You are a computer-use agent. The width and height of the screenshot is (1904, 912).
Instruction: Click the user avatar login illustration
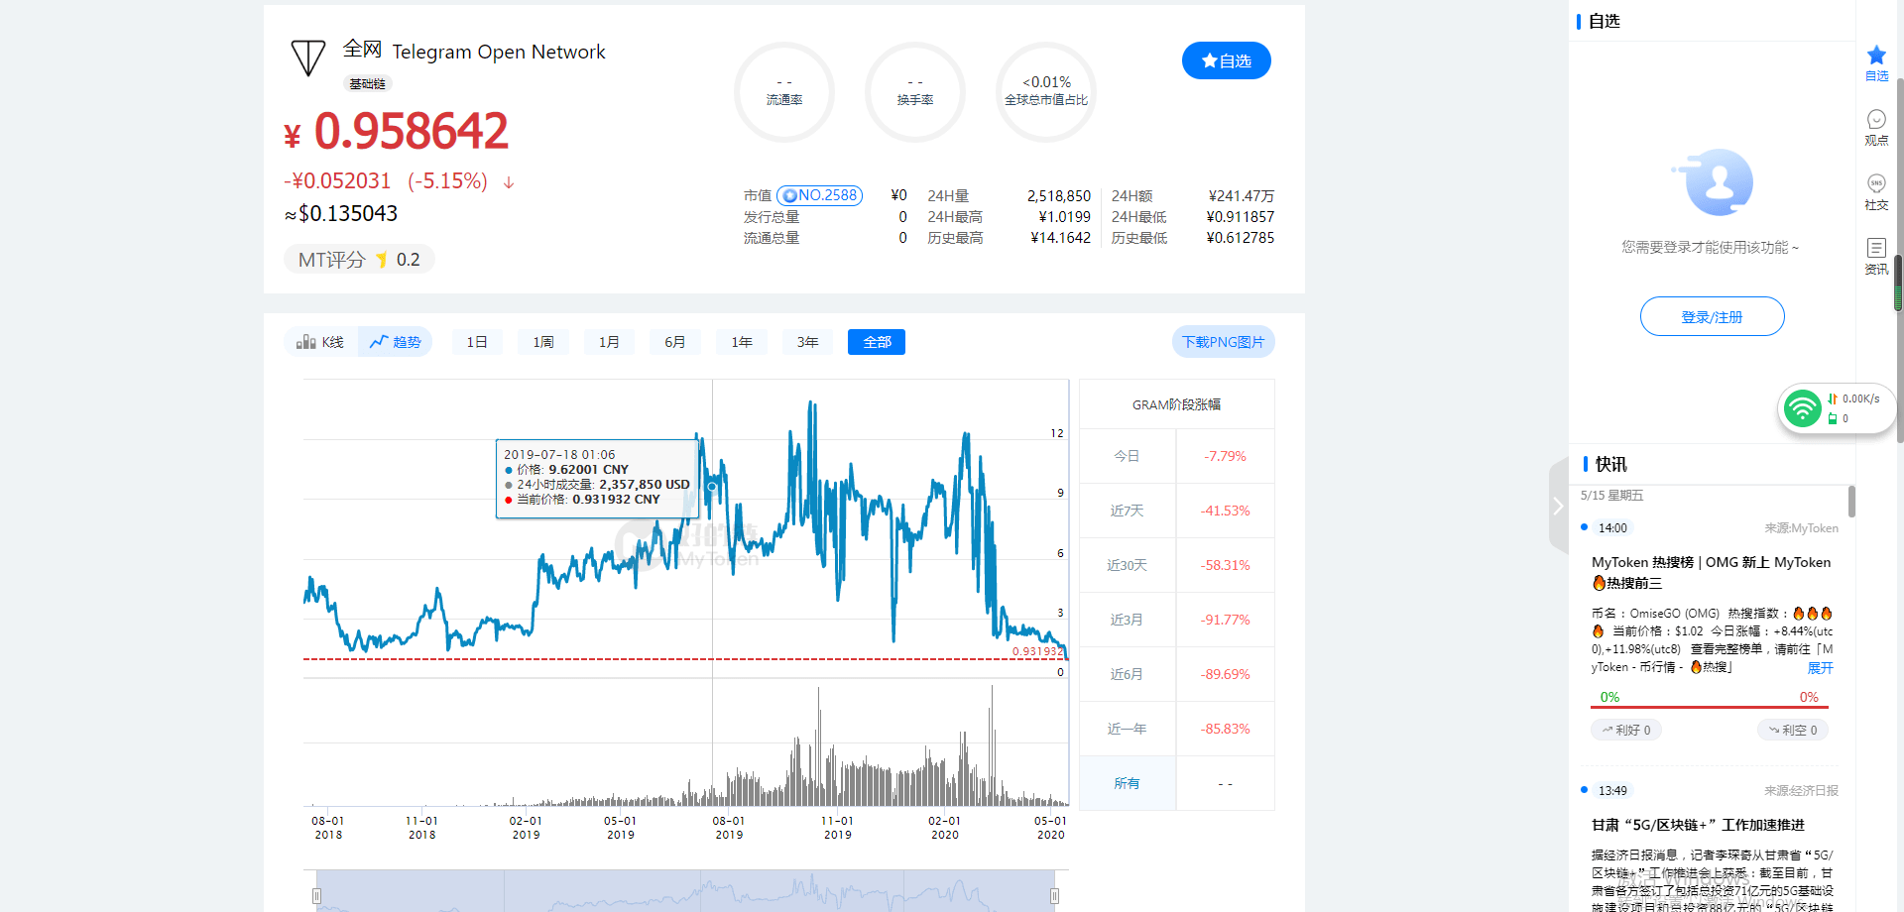coord(1713,181)
